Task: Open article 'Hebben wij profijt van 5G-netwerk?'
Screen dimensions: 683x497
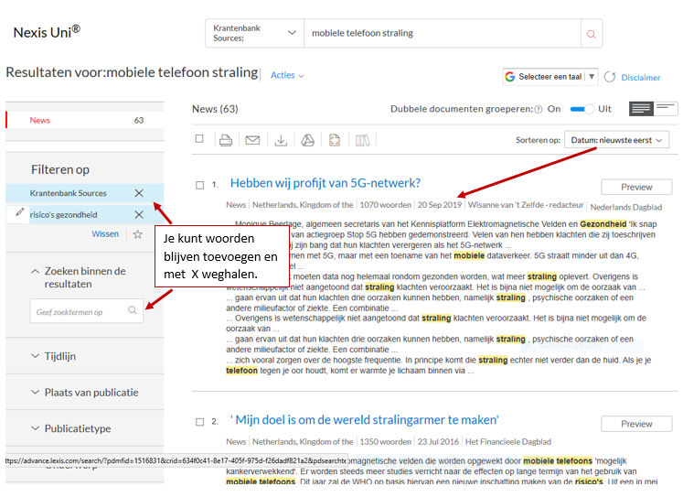Action: tap(325, 183)
